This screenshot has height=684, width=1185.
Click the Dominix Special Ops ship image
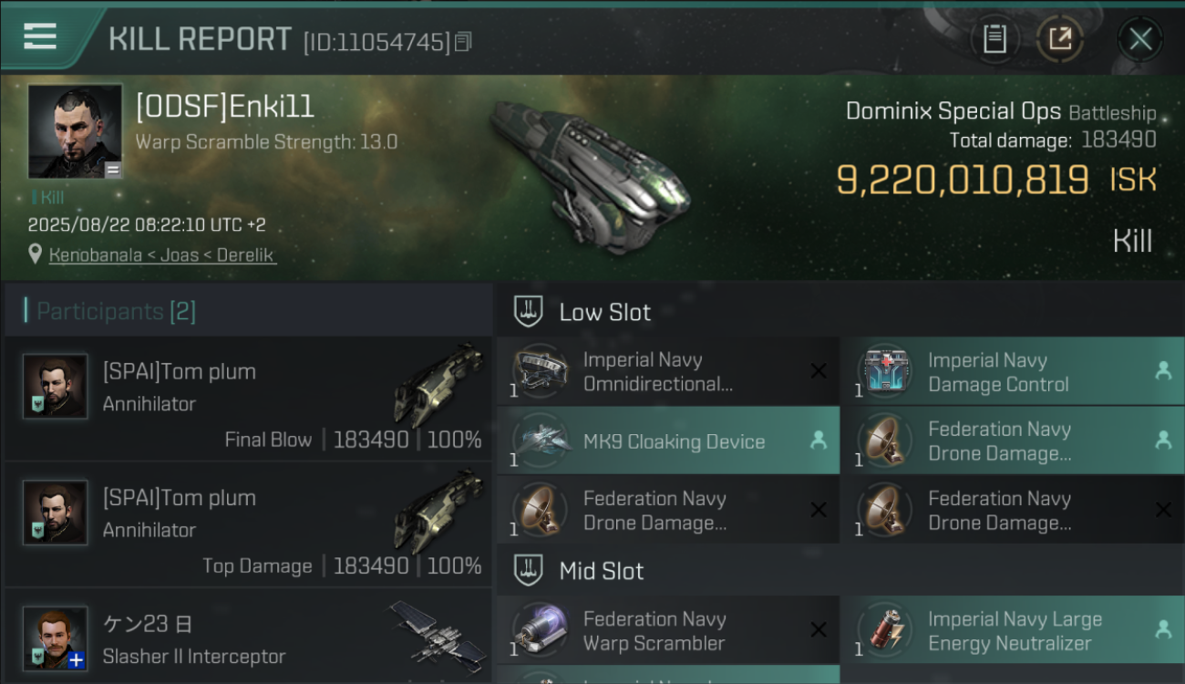pyautogui.click(x=591, y=175)
